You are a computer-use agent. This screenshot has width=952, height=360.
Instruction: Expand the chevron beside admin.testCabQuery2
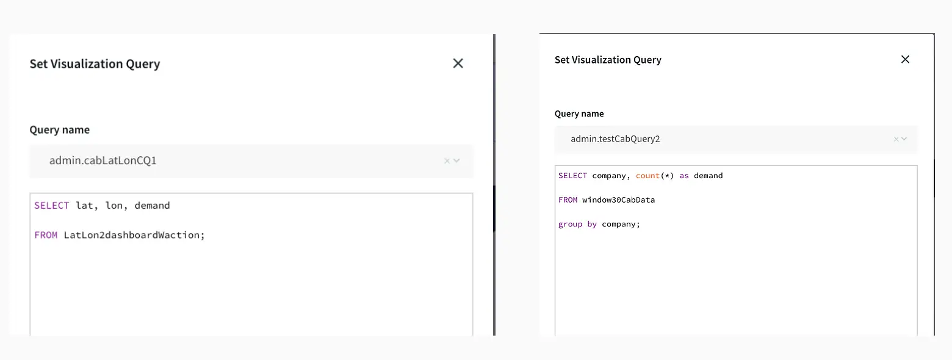(x=904, y=139)
